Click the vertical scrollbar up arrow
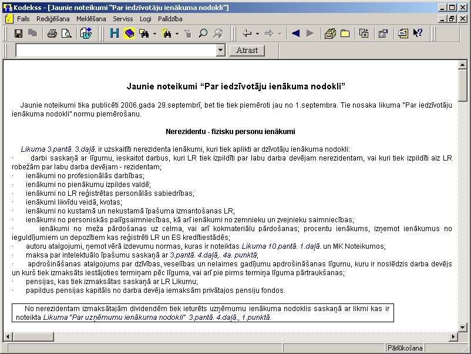Image resolution: width=471 pixels, height=354 pixels. point(462,65)
